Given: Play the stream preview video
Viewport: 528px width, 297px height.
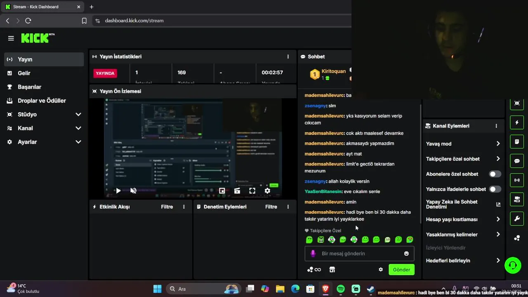Looking at the screenshot, I should [x=118, y=191].
